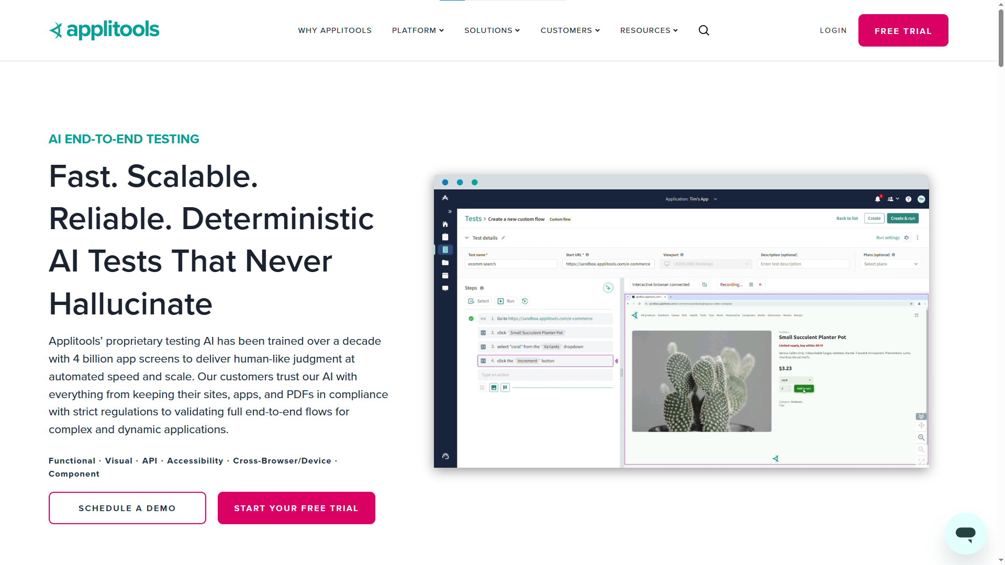1005x565 pixels.
Task: Click the three-dot more options icon in demo
Action: click(918, 238)
